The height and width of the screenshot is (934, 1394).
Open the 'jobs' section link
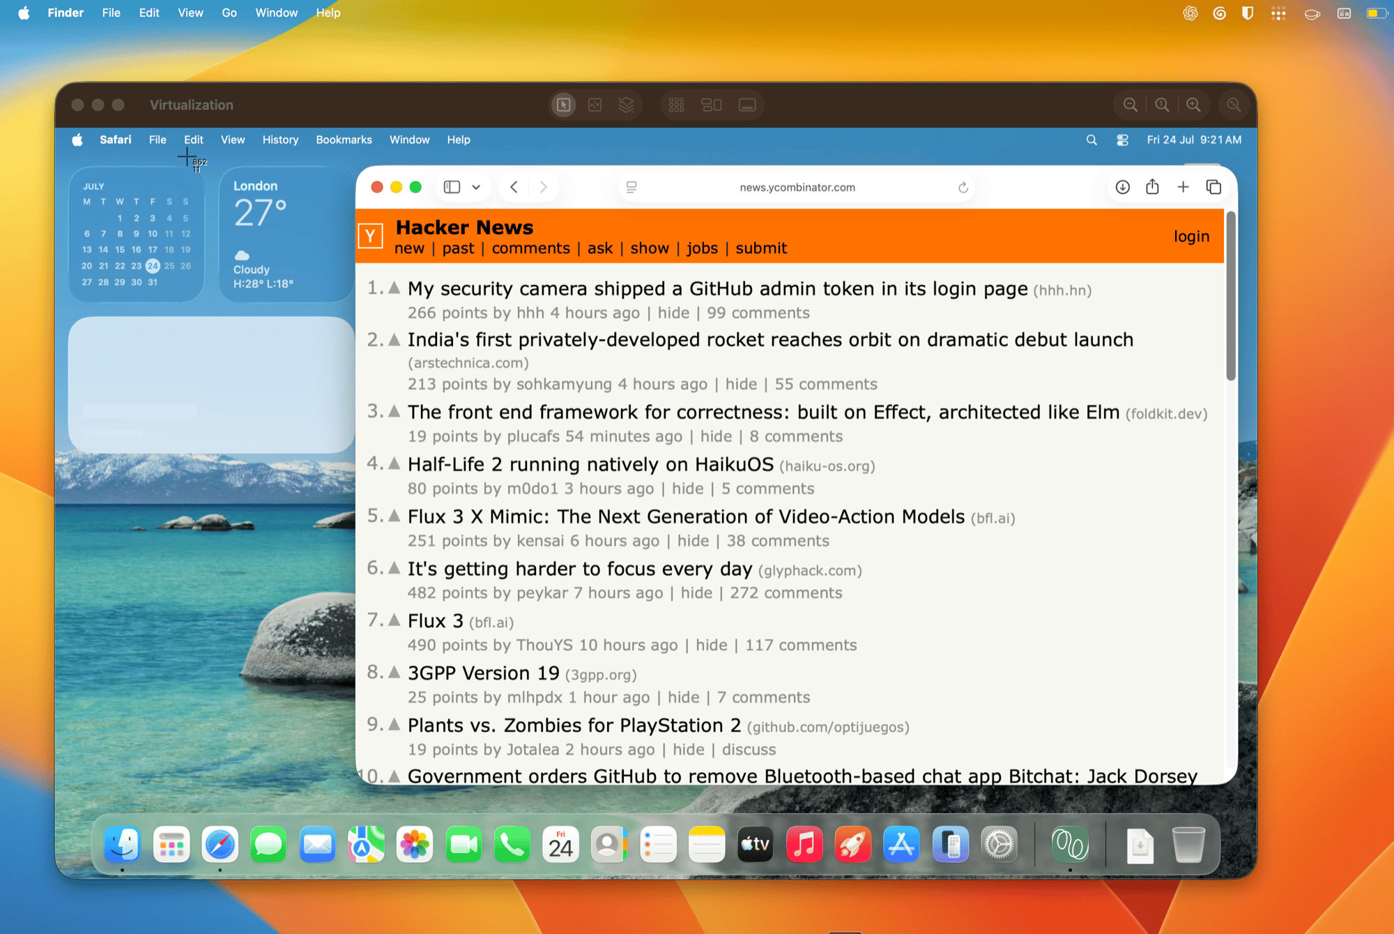pos(702,248)
